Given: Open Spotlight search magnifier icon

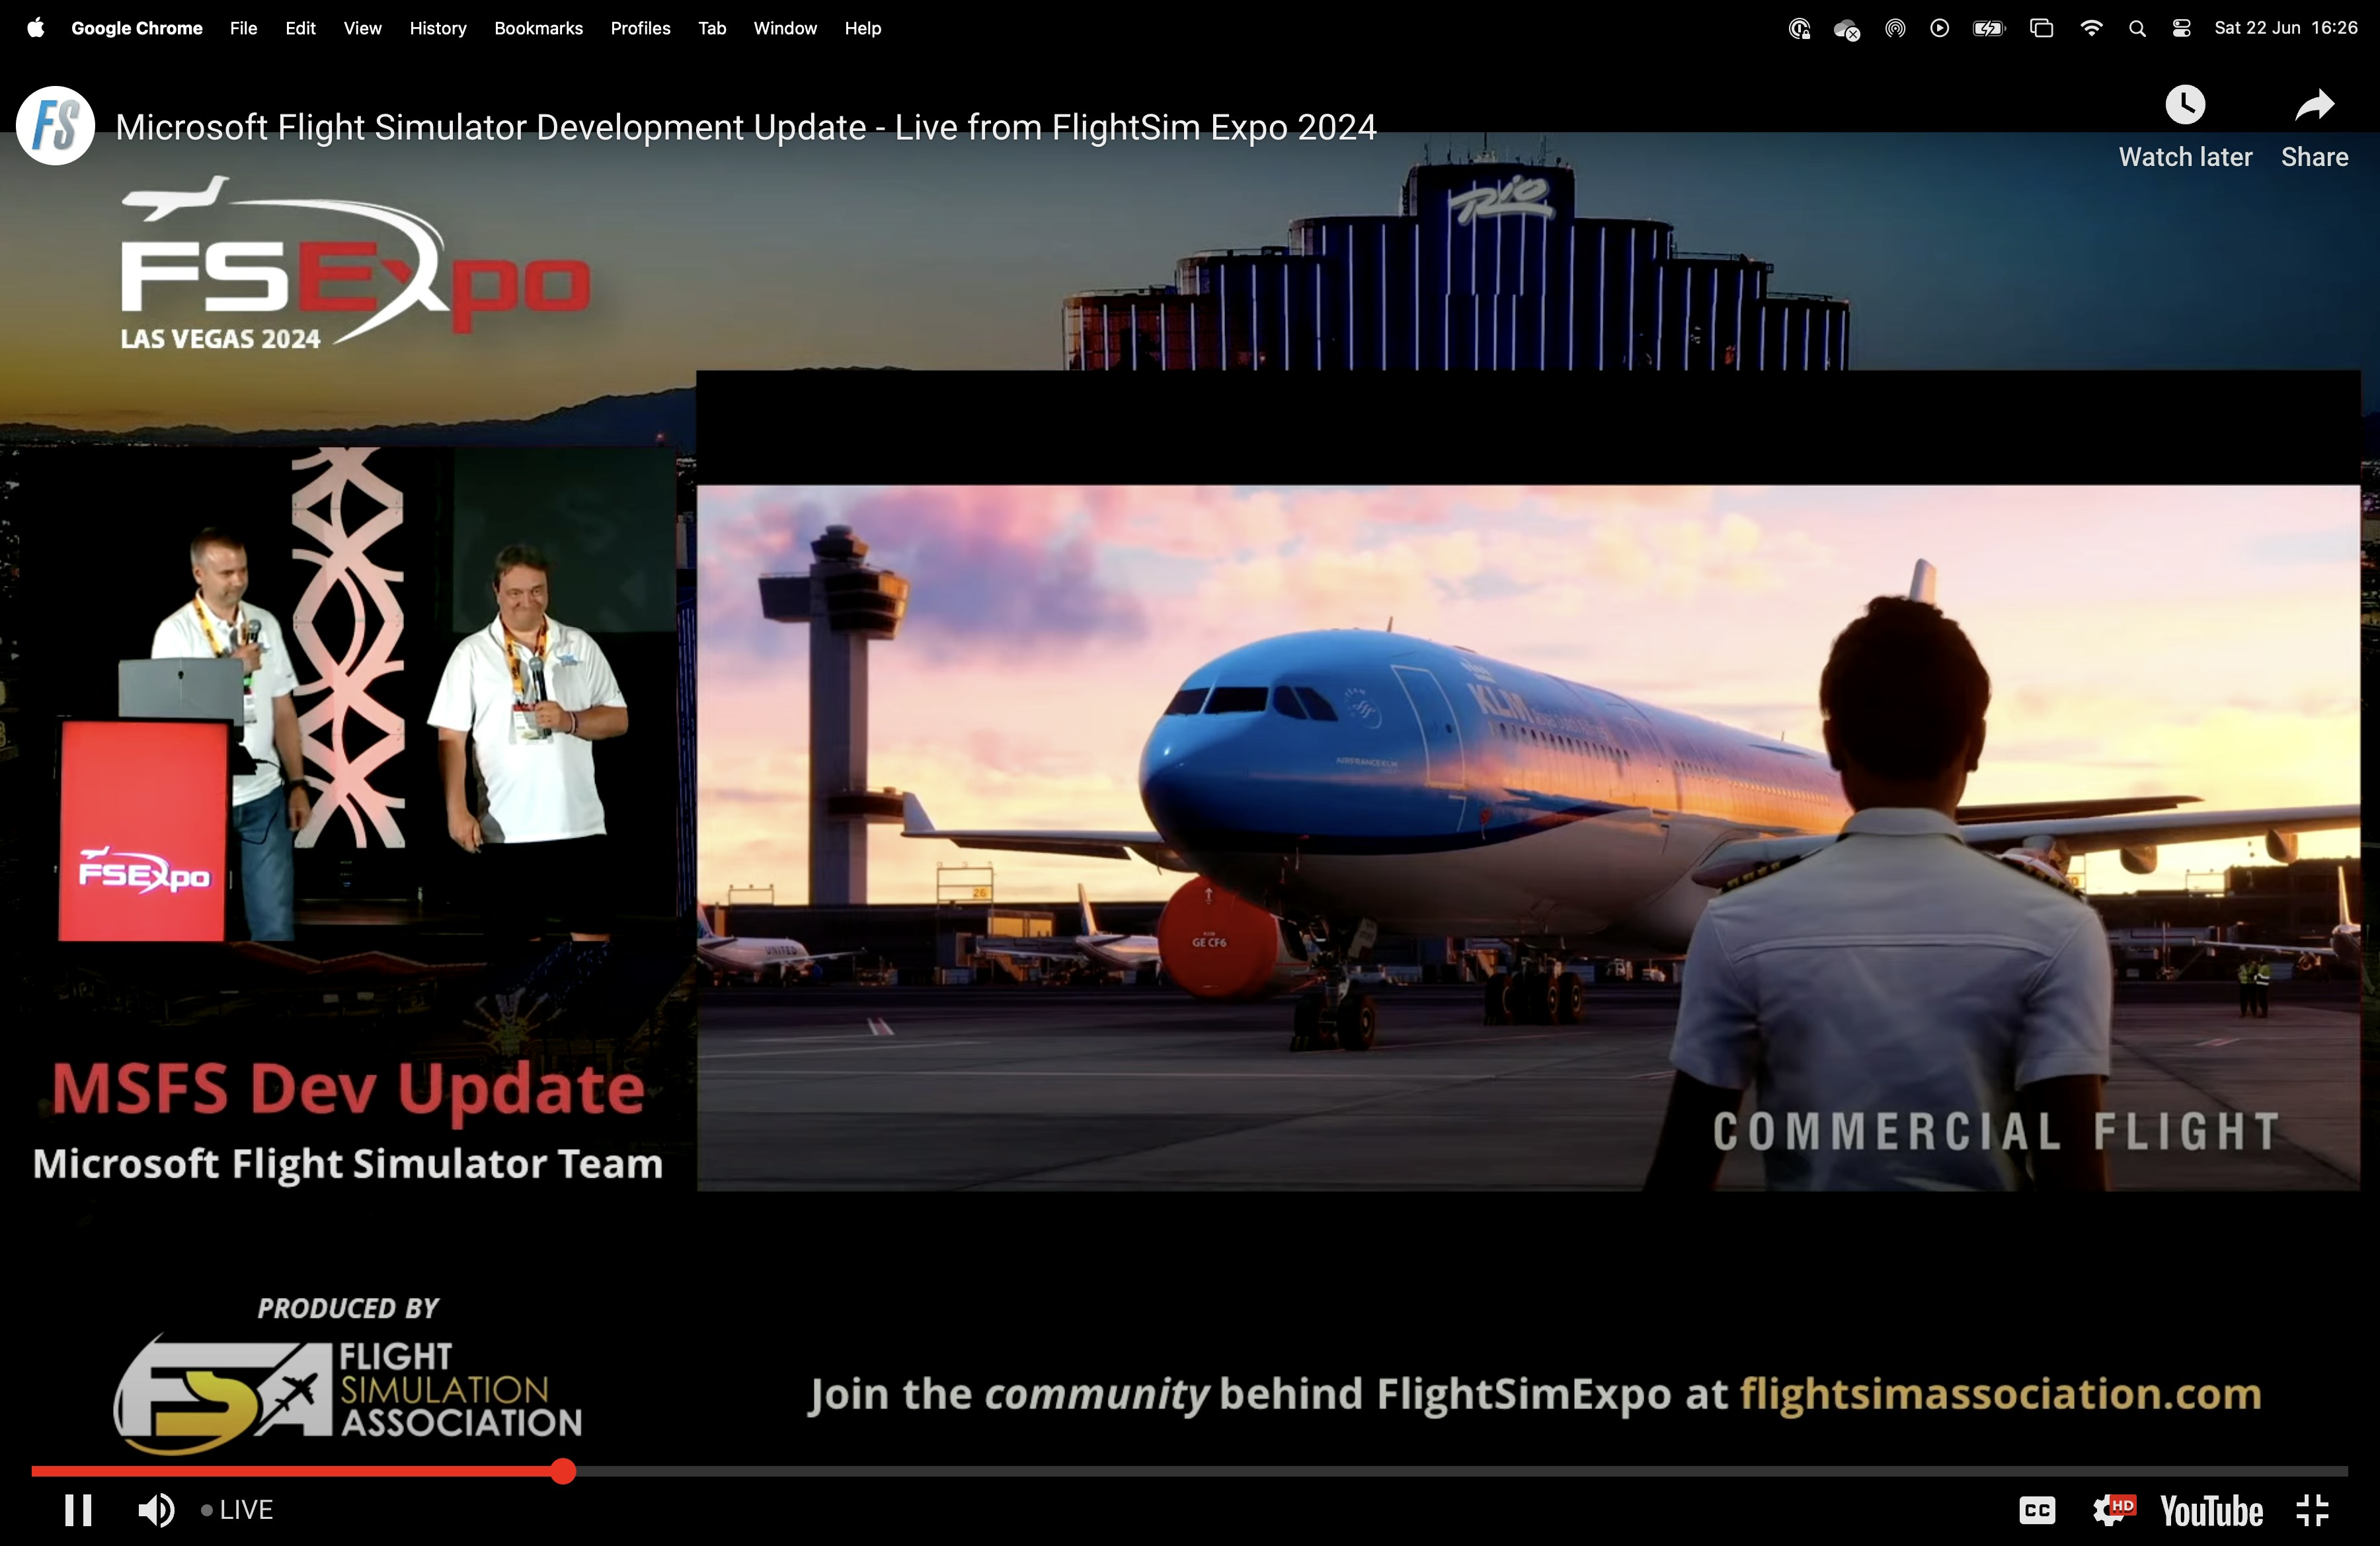Looking at the screenshot, I should coord(2137,28).
